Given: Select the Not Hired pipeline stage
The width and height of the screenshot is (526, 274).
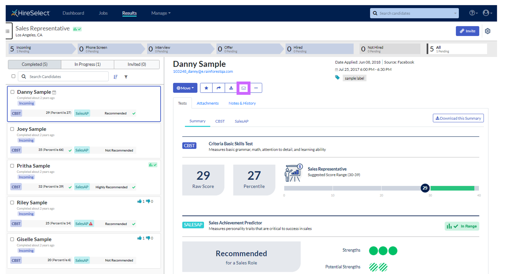Looking at the screenshot, I should pyautogui.click(x=390, y=49).
